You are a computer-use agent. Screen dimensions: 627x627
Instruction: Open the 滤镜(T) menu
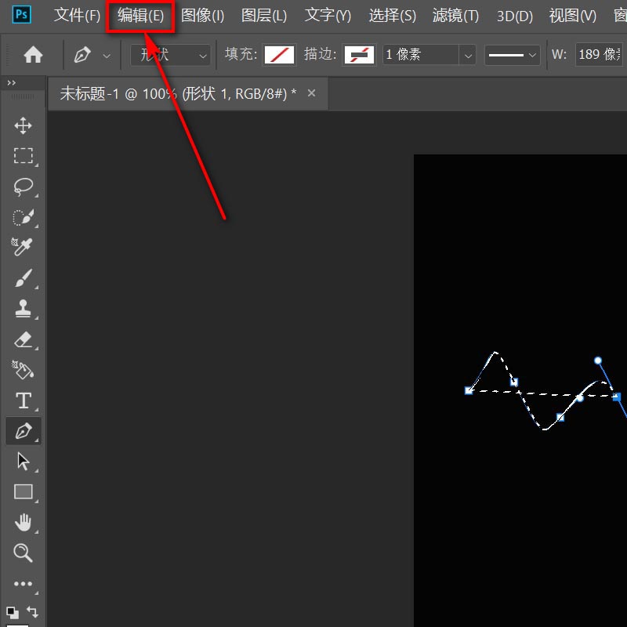click(455, 16)
